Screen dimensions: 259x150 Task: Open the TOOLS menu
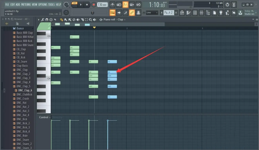(51, 5)
